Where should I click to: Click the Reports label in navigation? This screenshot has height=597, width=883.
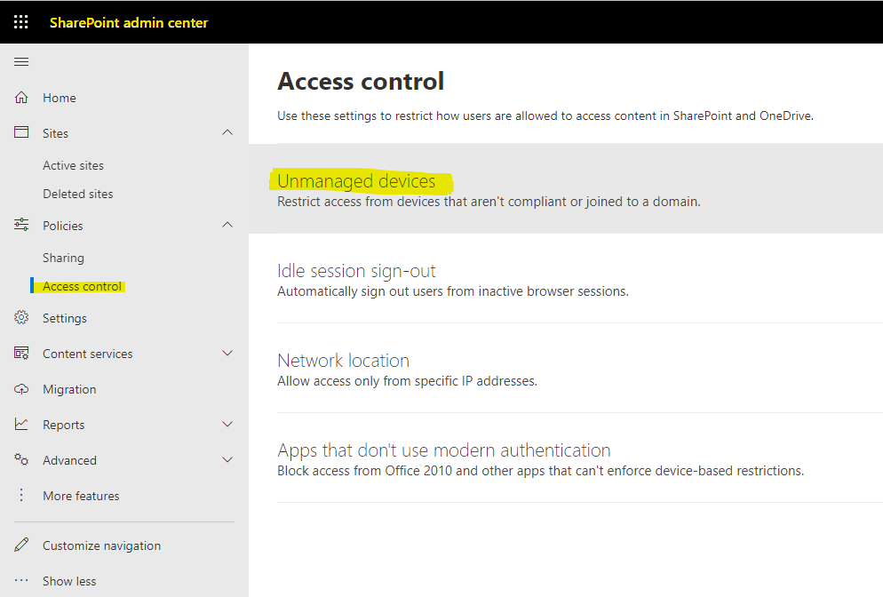64,426
